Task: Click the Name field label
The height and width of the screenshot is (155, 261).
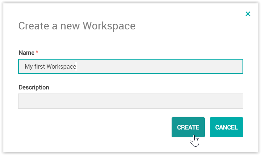Action: [26, 52]
